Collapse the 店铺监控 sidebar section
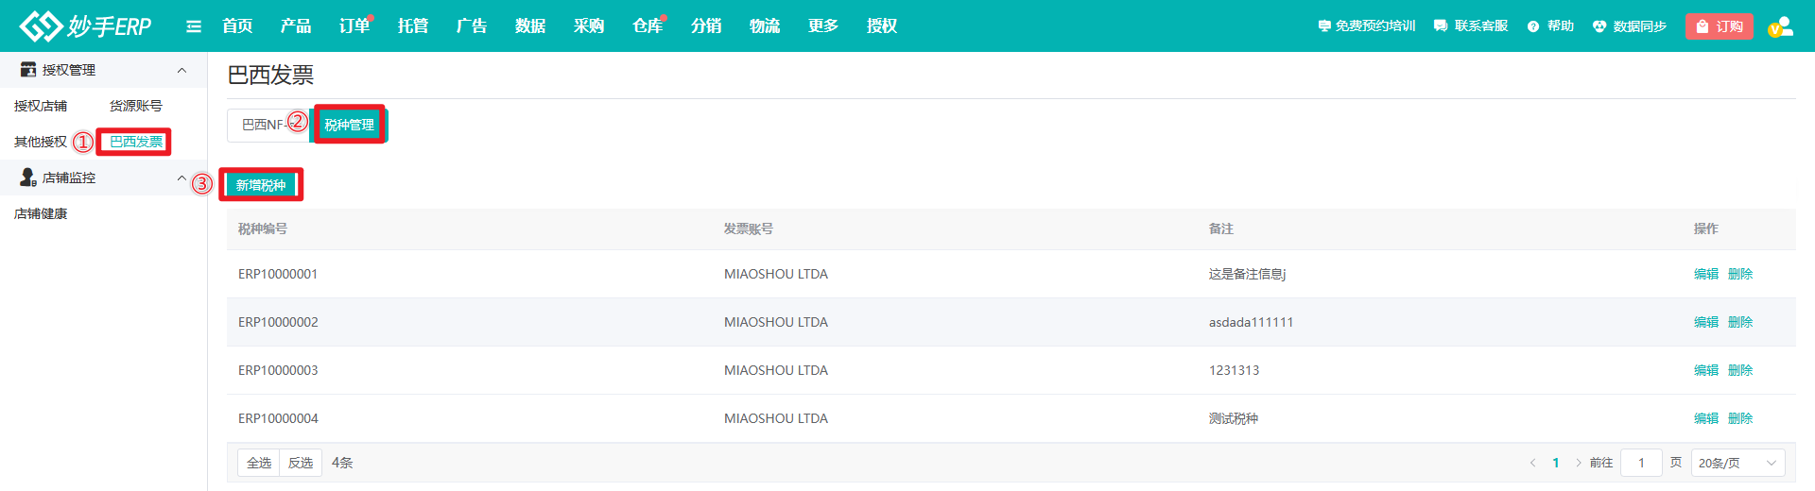Viewport: 1815px width, 491px height. (181, 178)
